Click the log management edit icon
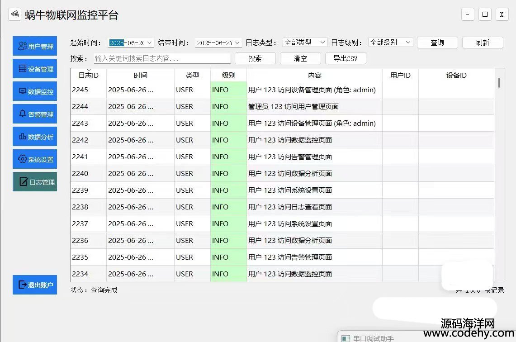Screen dimensions: 516x342 pyautogui.click(x=23, y=182)
